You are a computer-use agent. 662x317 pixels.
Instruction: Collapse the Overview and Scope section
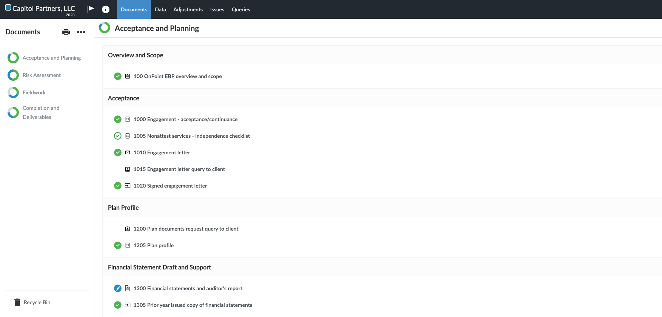(135, 55)
